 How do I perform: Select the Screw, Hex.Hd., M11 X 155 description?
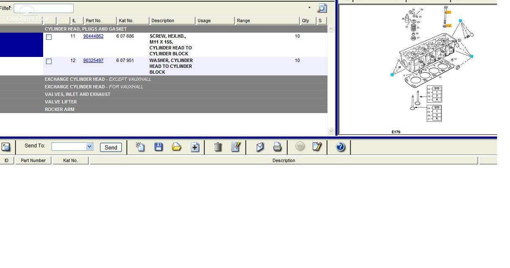pyautogui.click(x=171, y=45)
